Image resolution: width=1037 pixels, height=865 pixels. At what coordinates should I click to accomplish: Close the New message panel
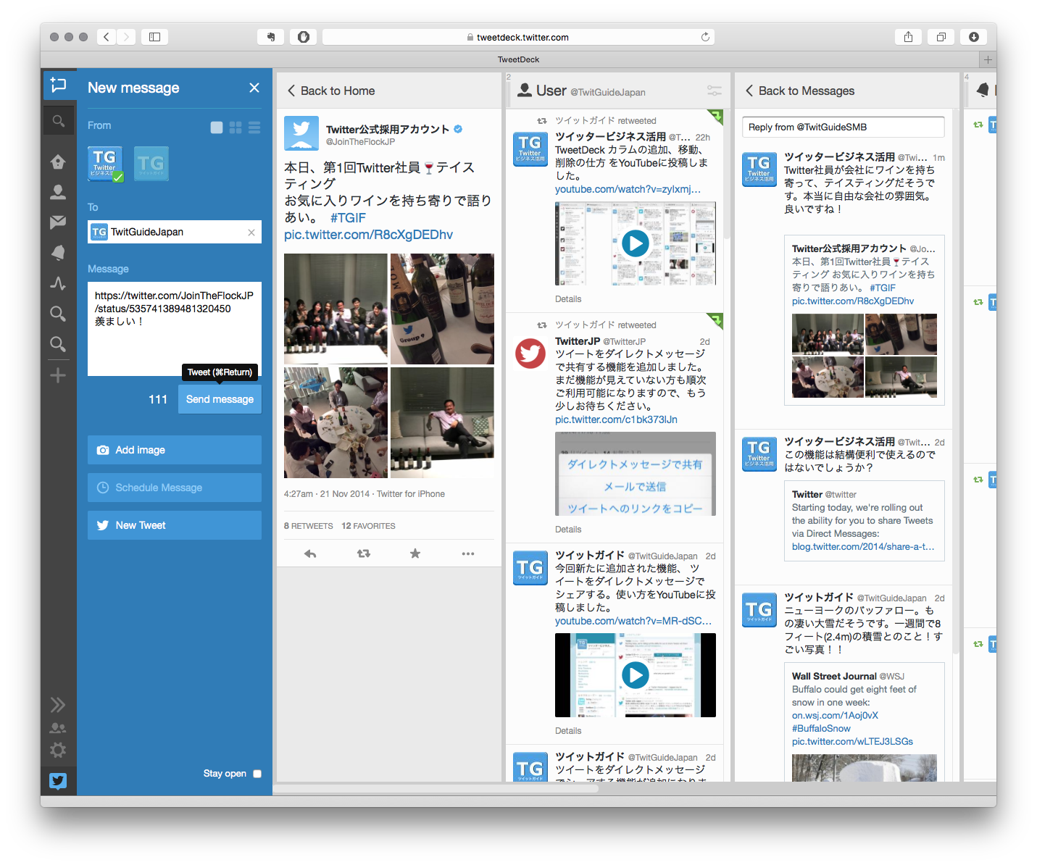point(254,88)
